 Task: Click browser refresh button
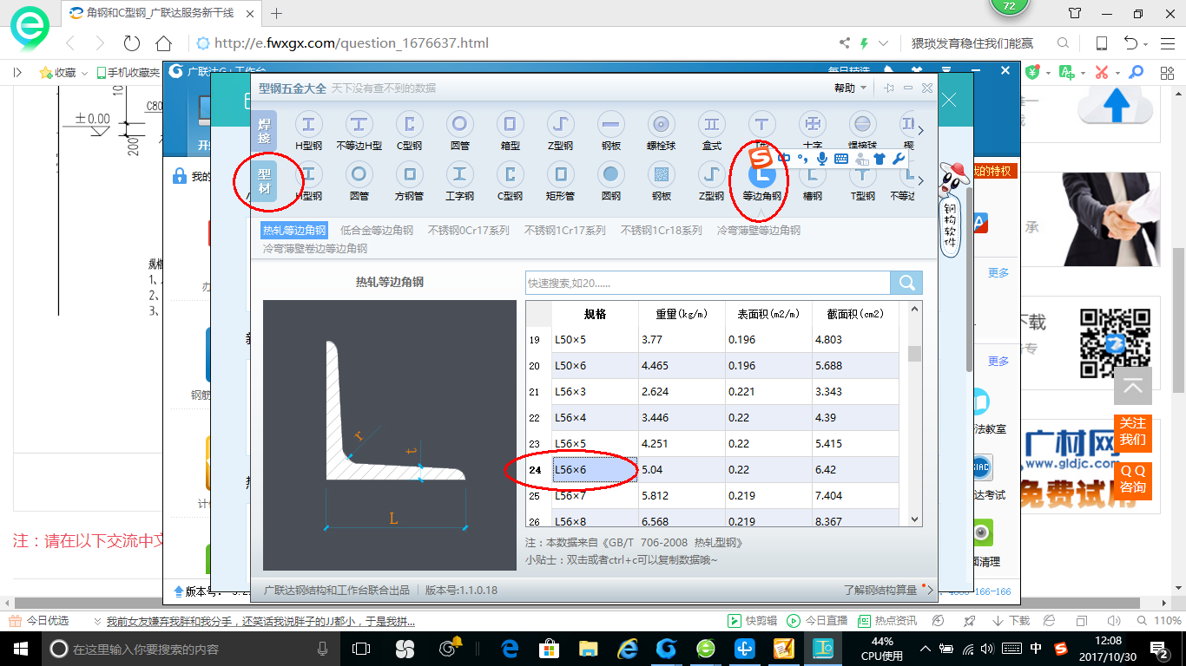tap(132, 43)
